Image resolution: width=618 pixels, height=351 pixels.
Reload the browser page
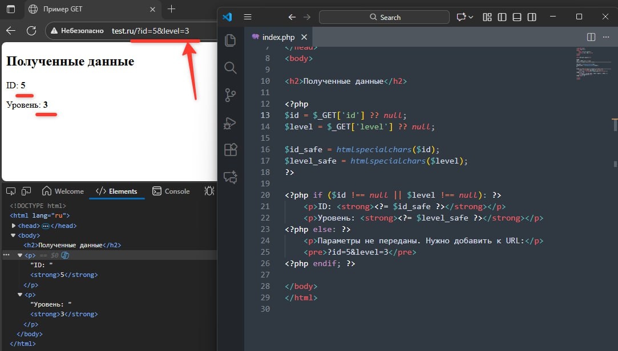31,31
